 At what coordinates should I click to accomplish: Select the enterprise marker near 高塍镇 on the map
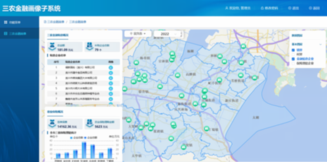(x=178, y=75)
